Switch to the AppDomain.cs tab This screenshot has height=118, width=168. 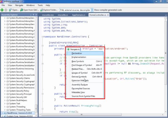pyautogui.click(x=79, y=15)
